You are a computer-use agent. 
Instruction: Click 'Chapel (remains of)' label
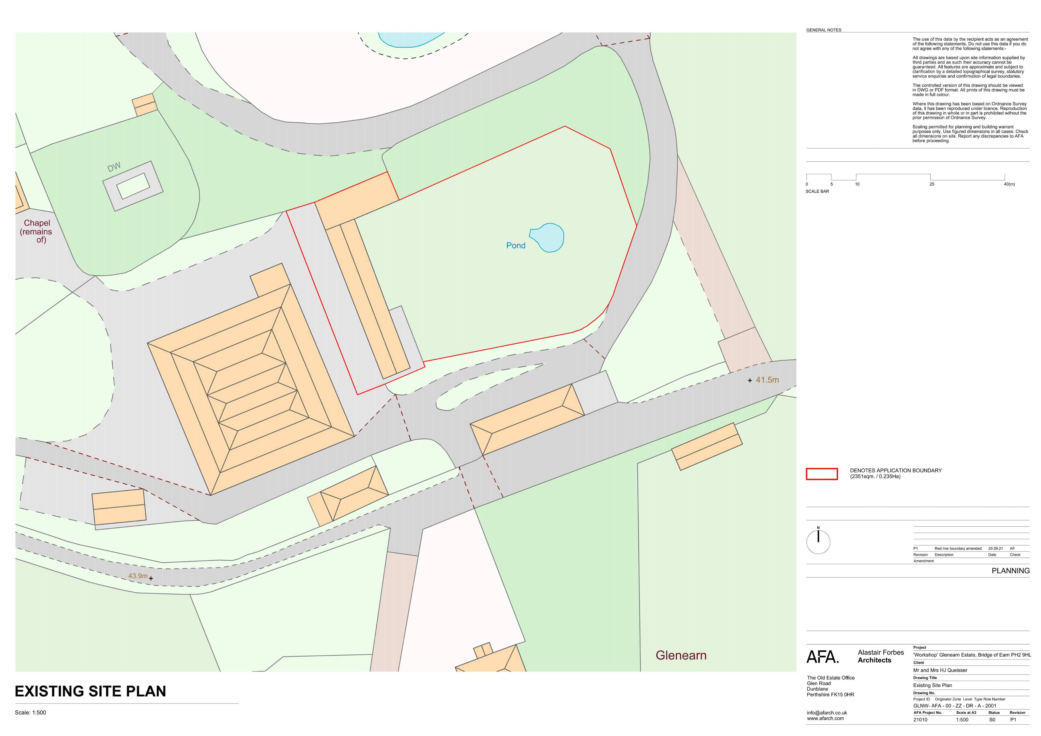36,231
